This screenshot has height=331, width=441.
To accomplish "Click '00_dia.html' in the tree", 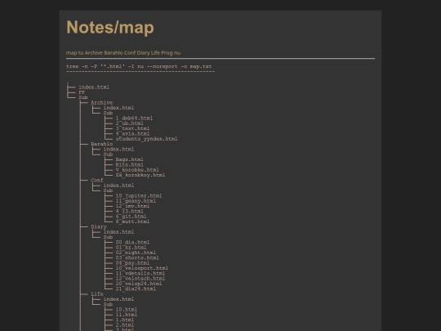I will (132, 243).
